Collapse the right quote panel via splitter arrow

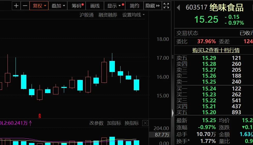pos(173,113)
